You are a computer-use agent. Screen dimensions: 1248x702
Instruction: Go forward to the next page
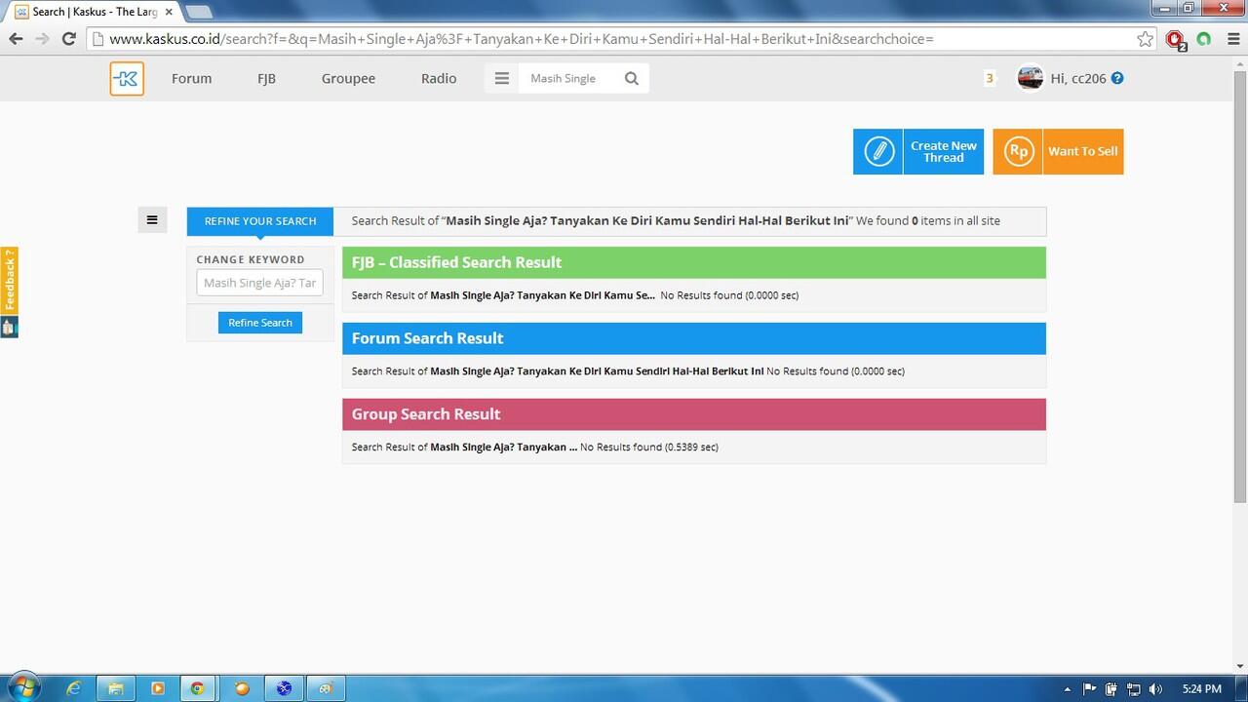pos(42,39)
